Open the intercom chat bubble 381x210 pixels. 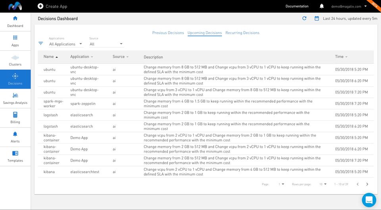coord(369,200)
